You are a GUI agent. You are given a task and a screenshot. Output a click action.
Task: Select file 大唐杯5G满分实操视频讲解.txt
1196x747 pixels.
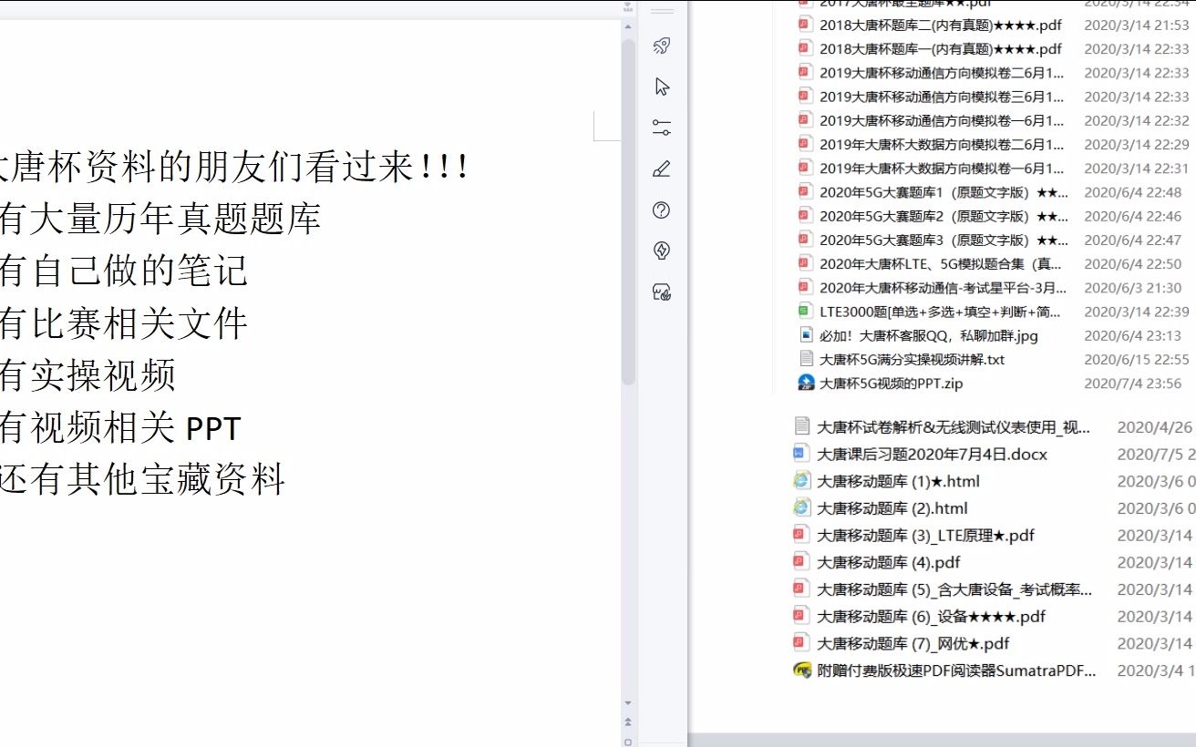point(912,359)
